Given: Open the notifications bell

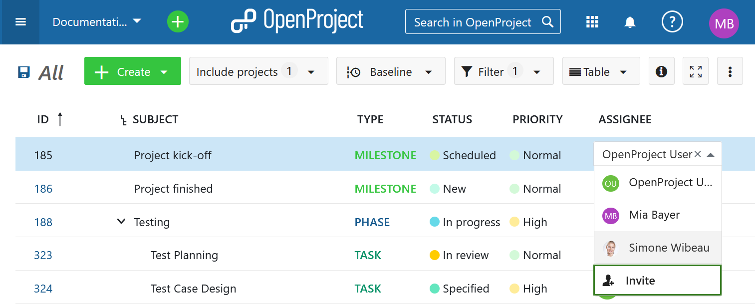Looking at the screenshot, I should [x=630, y=22].
